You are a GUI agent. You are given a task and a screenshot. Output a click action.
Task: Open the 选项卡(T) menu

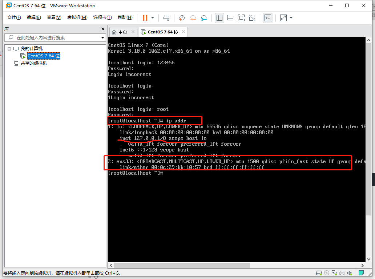[x=102, y=17]
